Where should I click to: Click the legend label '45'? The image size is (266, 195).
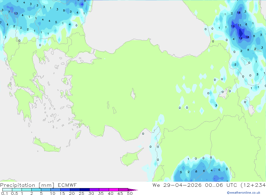click(x=120, y=193)
